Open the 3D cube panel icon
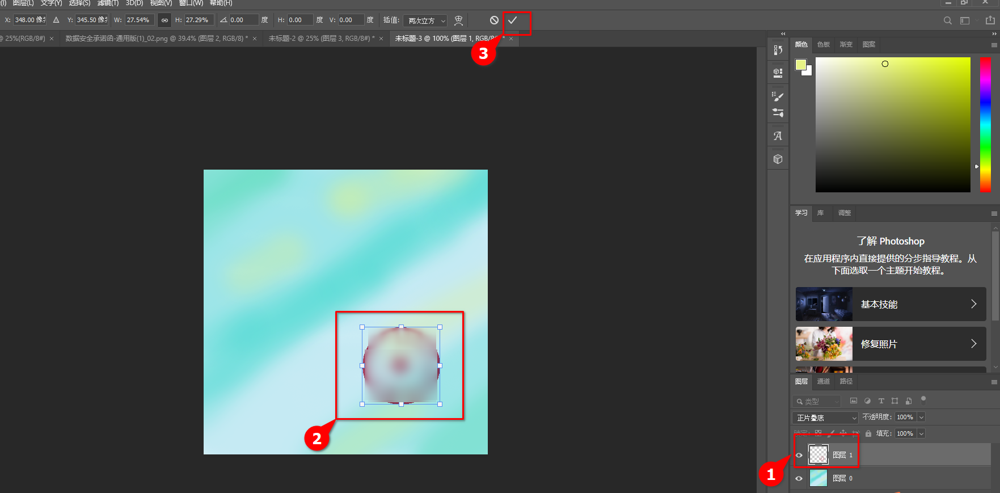Image resolution: width=1000 pixels, height=493 pixels. coord(778,159)
